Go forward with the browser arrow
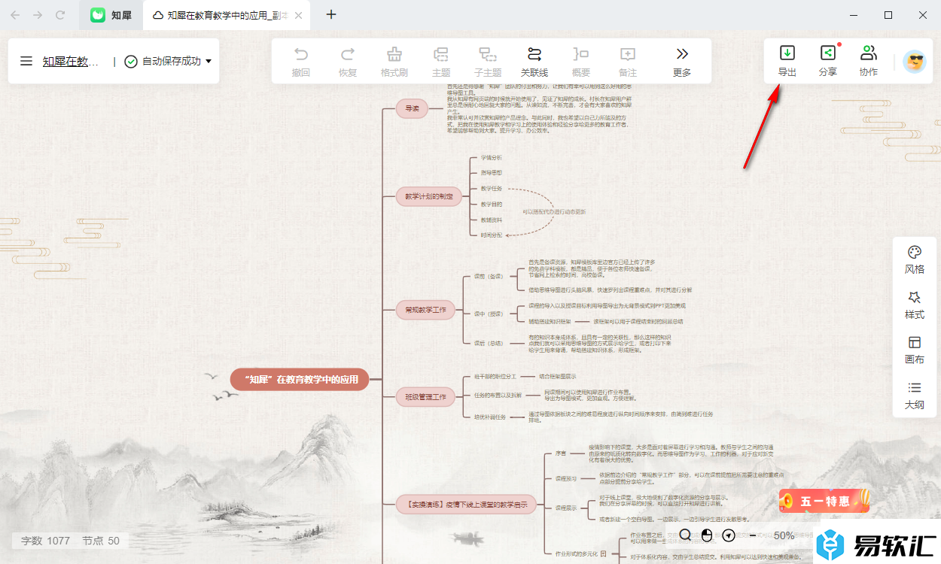This screenshot has width=941, height=564. click(x=38, y=15)
